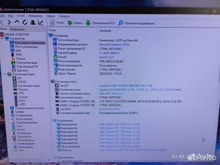Click the Internet Explorer row icon
Screen dimensions: 220x165
point(55,53)
